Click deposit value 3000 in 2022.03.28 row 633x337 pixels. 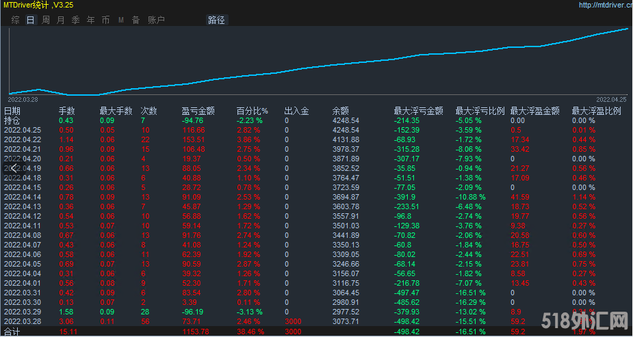point(293,322)
